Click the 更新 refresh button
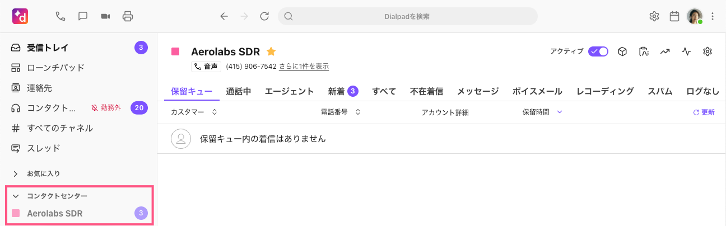This screenshot has width=726, height=226. [x=704, y=112]
